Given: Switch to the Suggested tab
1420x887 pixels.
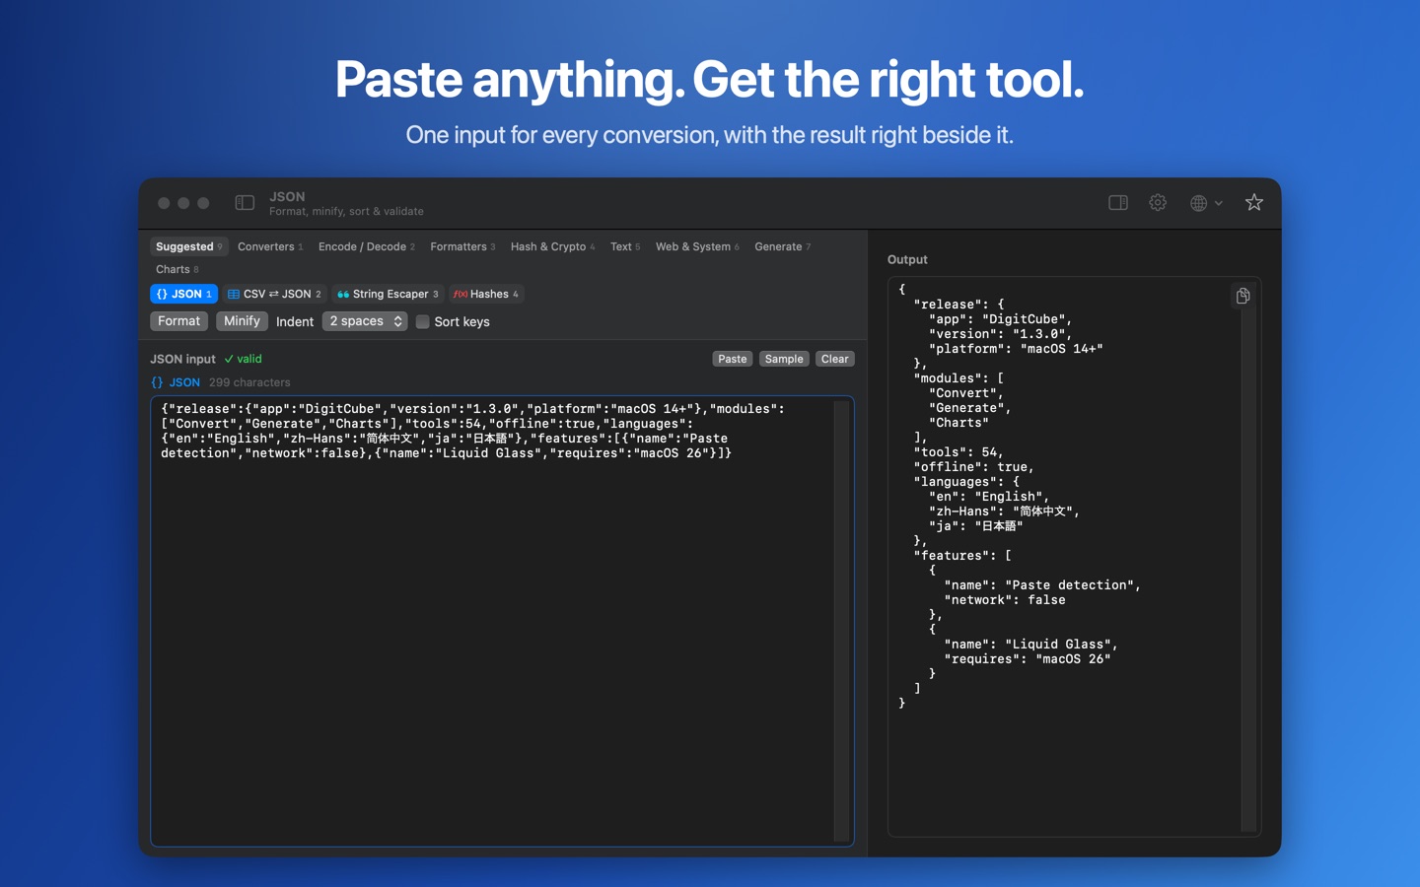Looking at the screenshot, I should (x=189, y=246).
